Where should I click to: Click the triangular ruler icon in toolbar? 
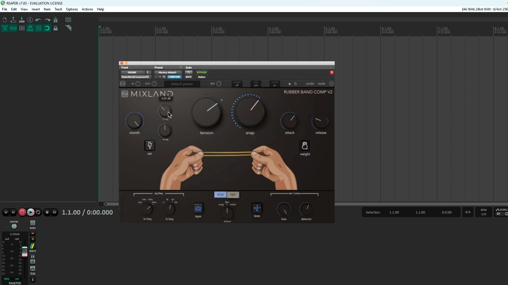[x=68, y=28]
